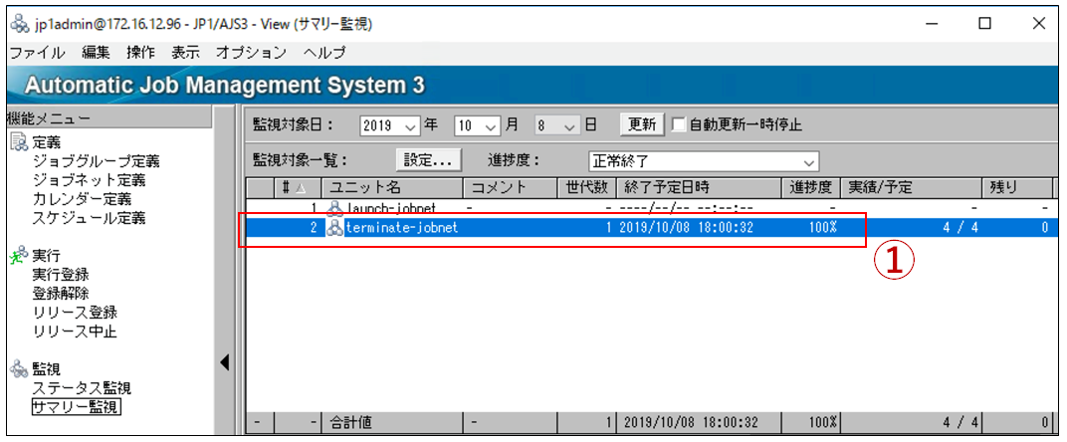Toggle the 自動更新一時停止 checkbox
The height and width of the screenshot is (442, 1067).
pos(679,124)
